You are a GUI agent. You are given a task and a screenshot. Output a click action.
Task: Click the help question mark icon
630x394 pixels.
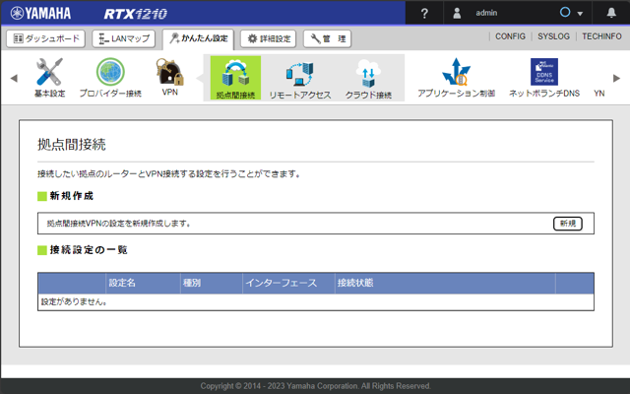(x=424, y=13)
